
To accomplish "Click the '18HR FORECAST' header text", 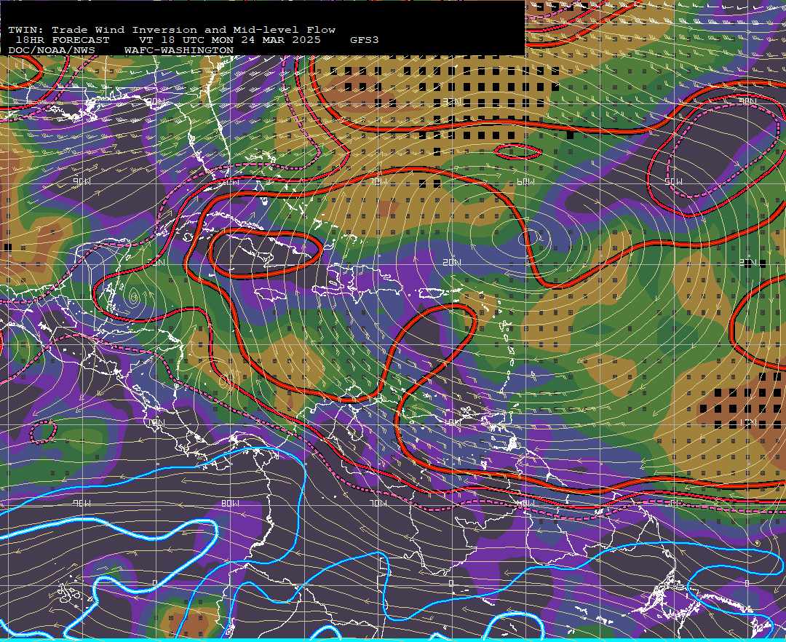I will [63, 40].
